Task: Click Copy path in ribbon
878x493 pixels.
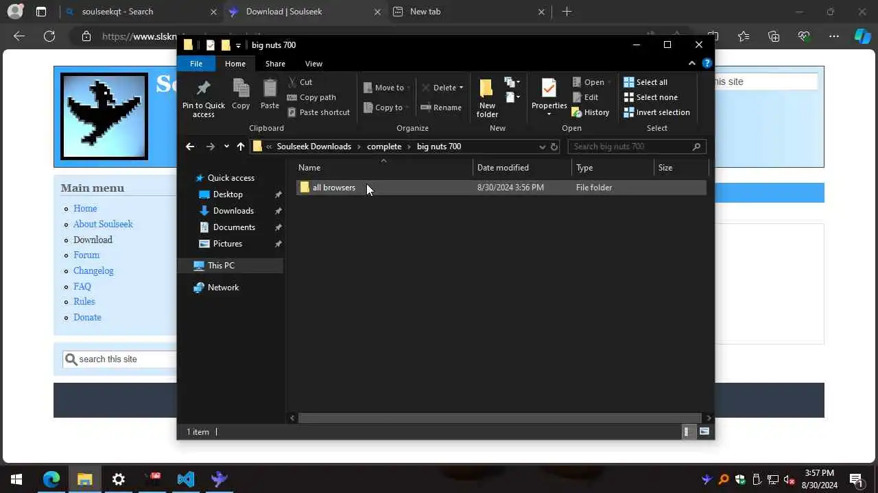Action: 311,97
